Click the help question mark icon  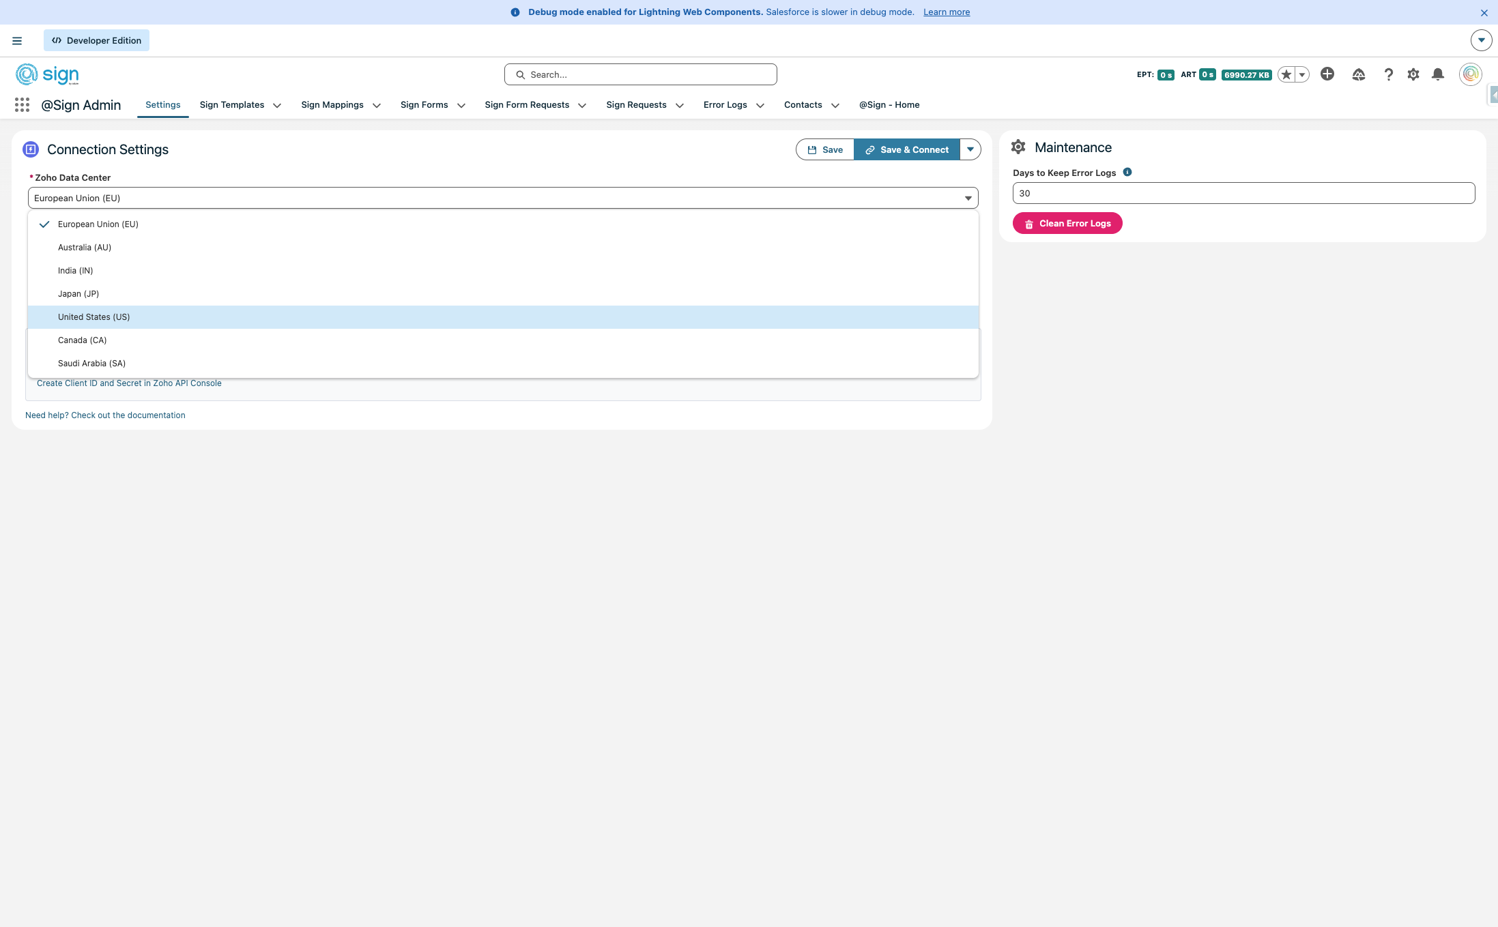1388,74
